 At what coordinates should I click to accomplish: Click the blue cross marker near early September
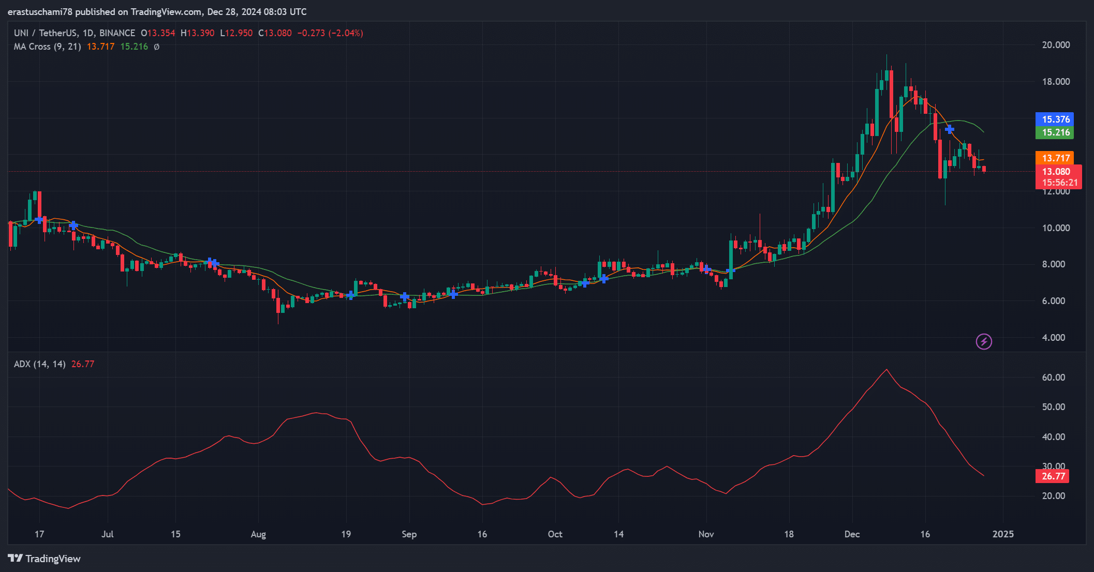pos(405,297)
